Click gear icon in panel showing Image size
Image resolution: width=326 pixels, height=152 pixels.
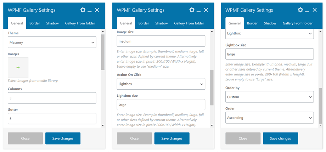point(192,10)
